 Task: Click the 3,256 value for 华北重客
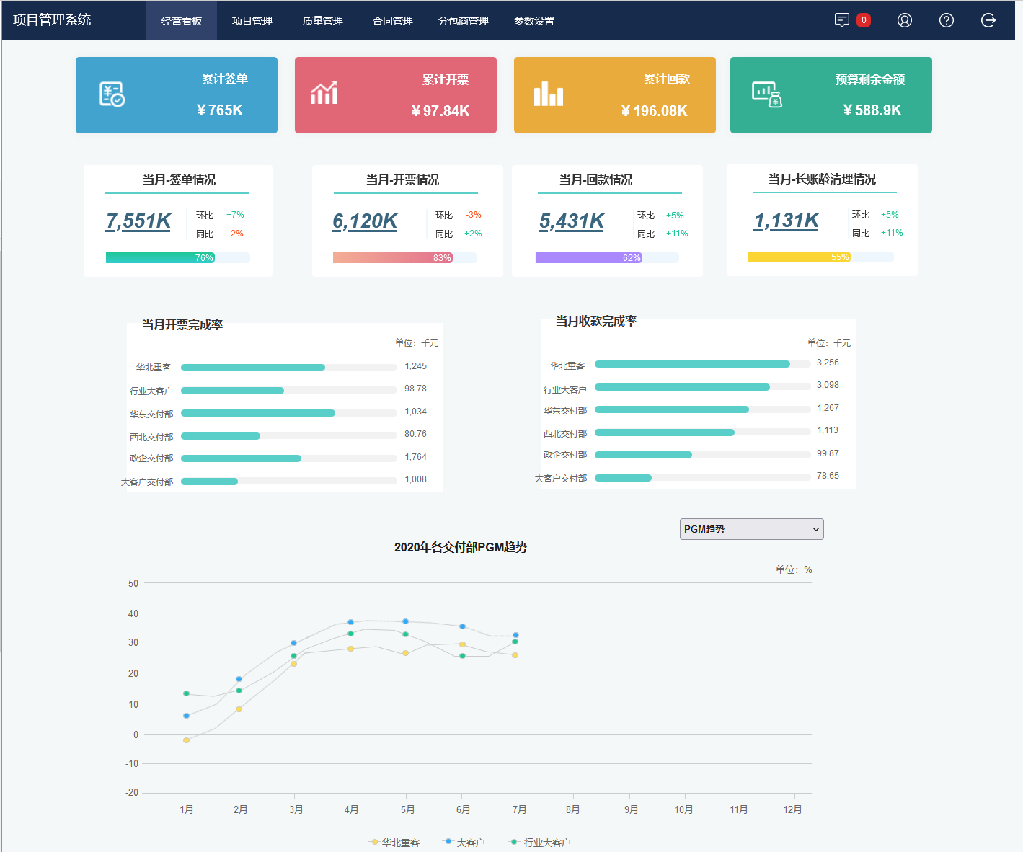(828, 363)
